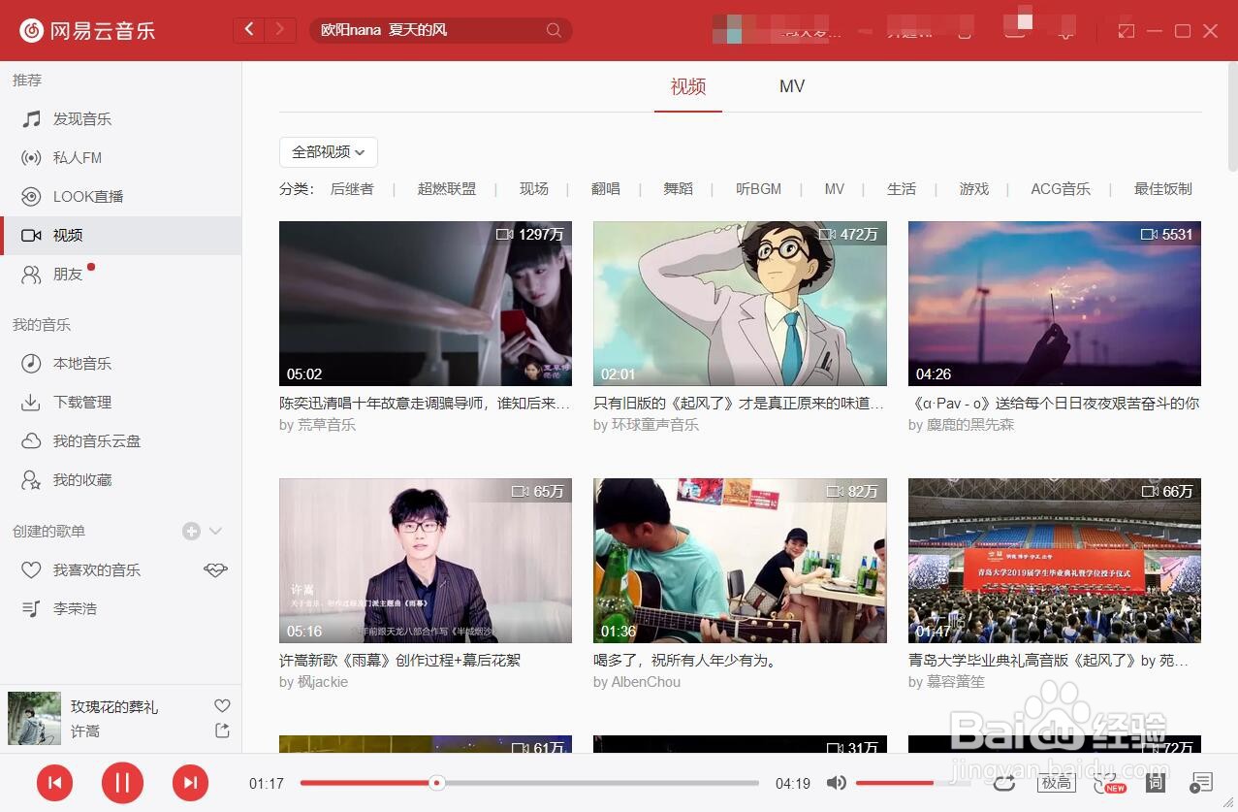1238x812 pixels.
Task: Click the 网易云音乐 logo
Action: (x=87, y=30)
